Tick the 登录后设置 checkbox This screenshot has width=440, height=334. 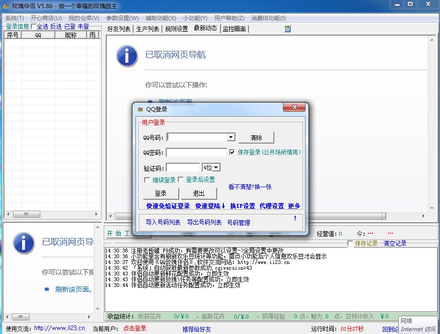[x=181, y=179]
